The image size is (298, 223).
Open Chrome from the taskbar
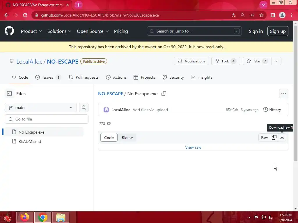pyautogui.click(x=43, y=217)
